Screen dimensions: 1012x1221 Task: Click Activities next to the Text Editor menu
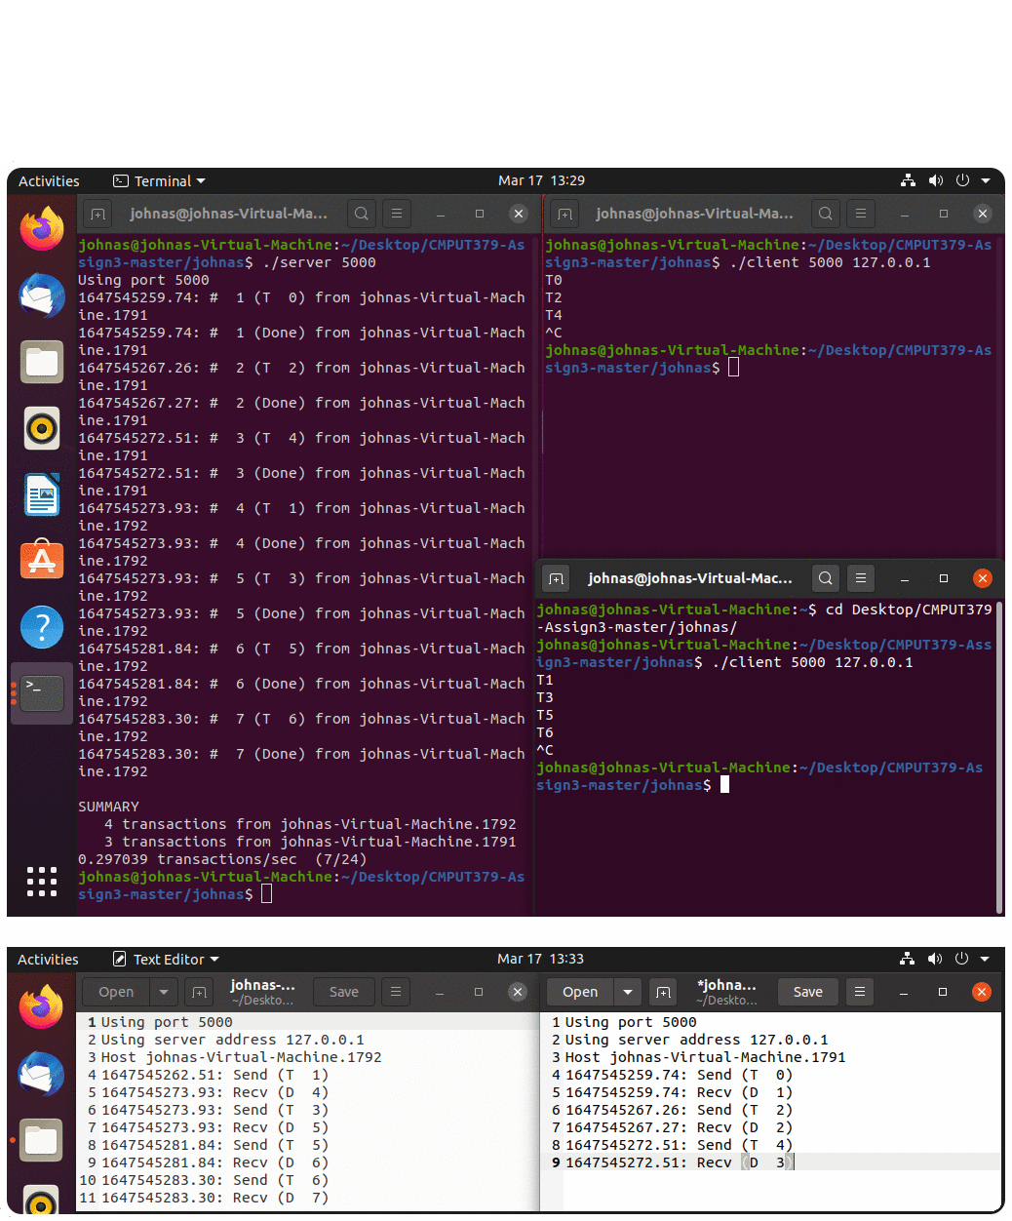[48, 959]
